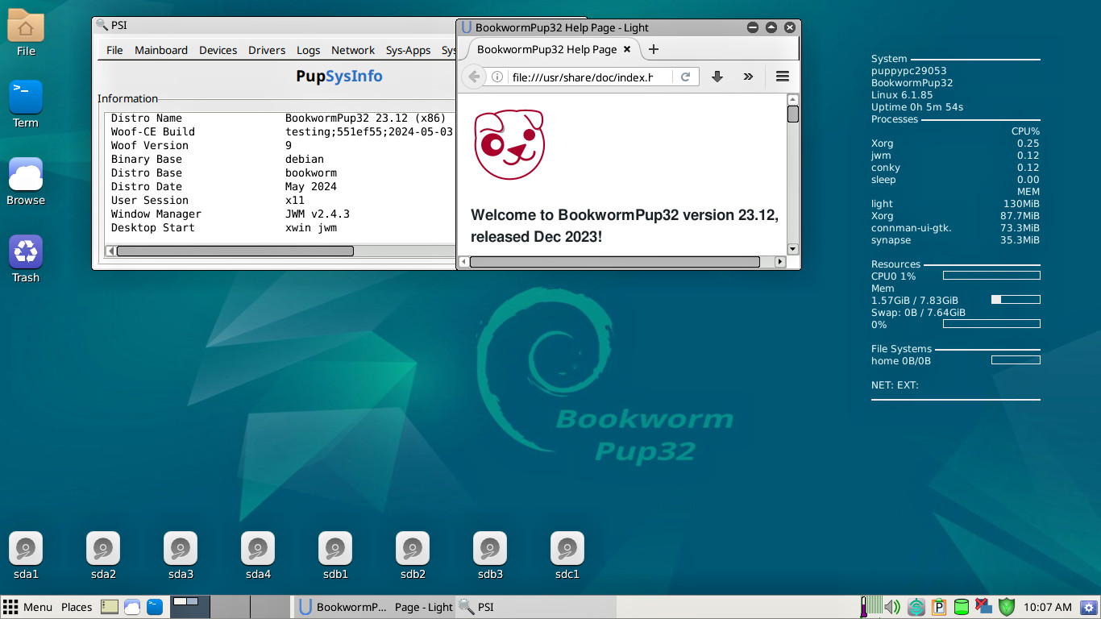
Task: Open the browser hamburger menu
Action: coord(782,77)
